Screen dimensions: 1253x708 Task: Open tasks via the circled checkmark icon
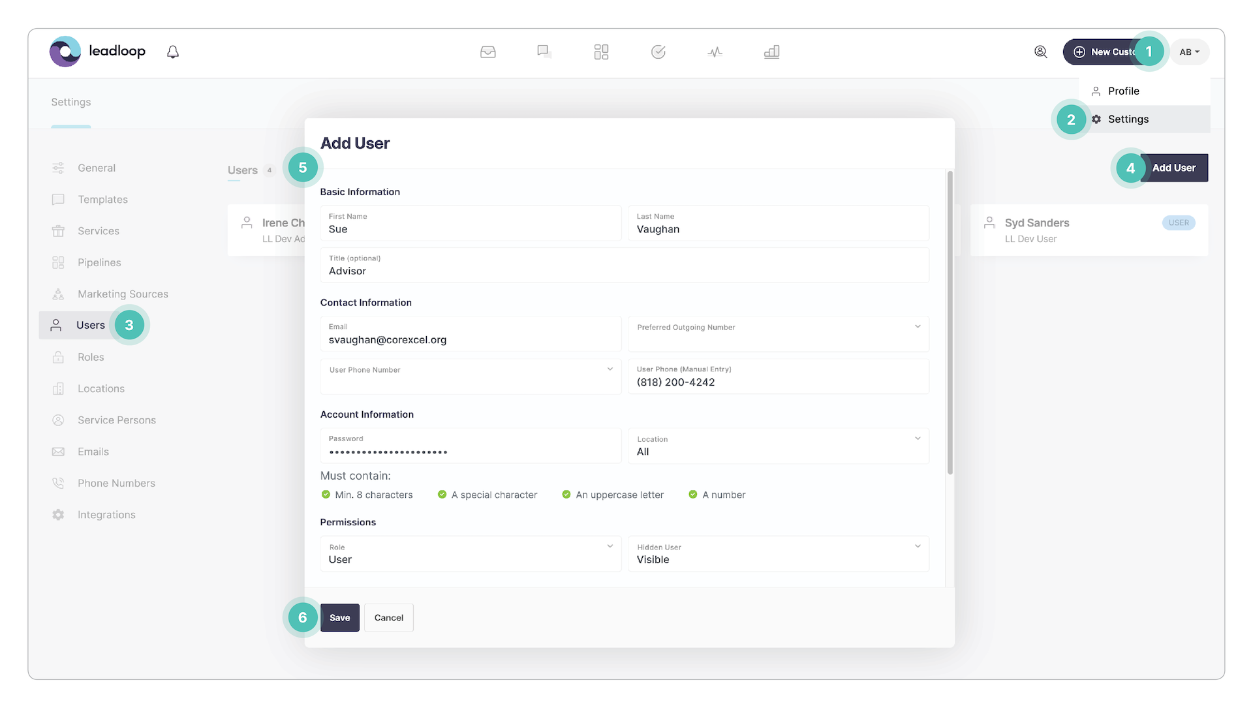click(658, 52)
